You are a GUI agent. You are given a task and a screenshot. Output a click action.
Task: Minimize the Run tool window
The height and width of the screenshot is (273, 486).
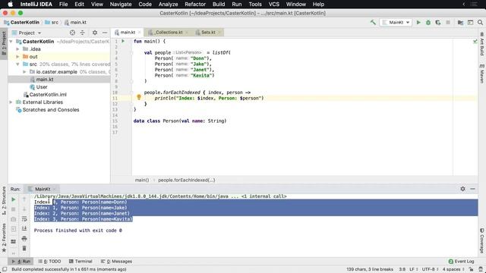[x=472, y=189]
